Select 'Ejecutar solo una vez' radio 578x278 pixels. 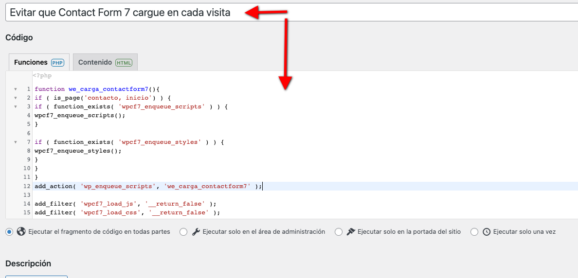click(474, 232)
